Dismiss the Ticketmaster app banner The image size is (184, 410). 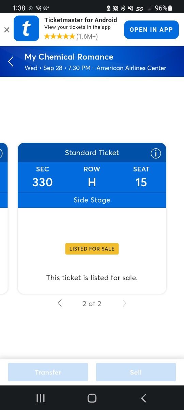pos(7,30)
